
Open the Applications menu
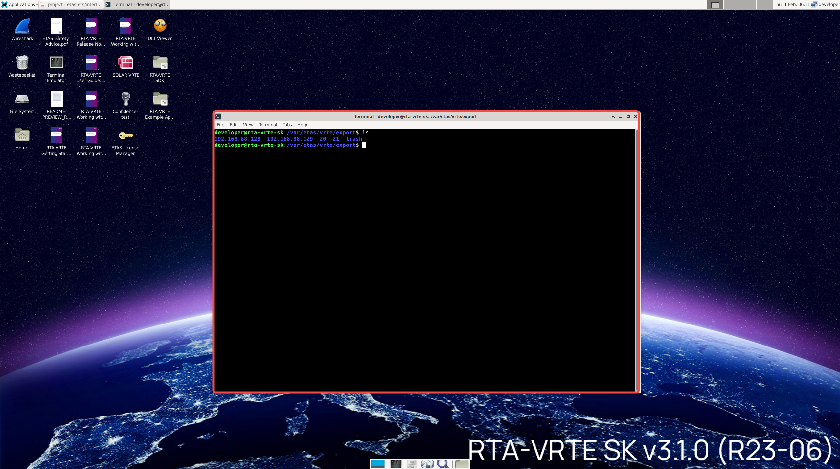(18, 4)
